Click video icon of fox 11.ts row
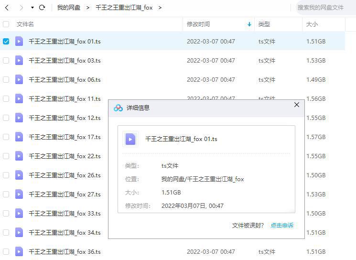 pyautogui.click(x=19, y=98)
